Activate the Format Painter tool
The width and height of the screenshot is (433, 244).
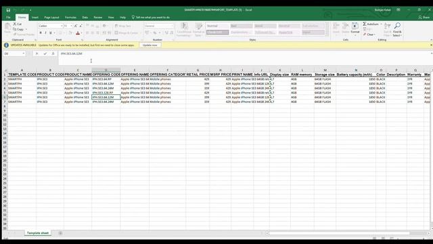pos(24,35)
